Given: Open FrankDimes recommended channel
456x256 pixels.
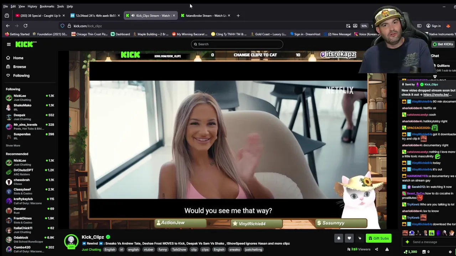Looking at the screenshot, I should (x=30, y=220).
